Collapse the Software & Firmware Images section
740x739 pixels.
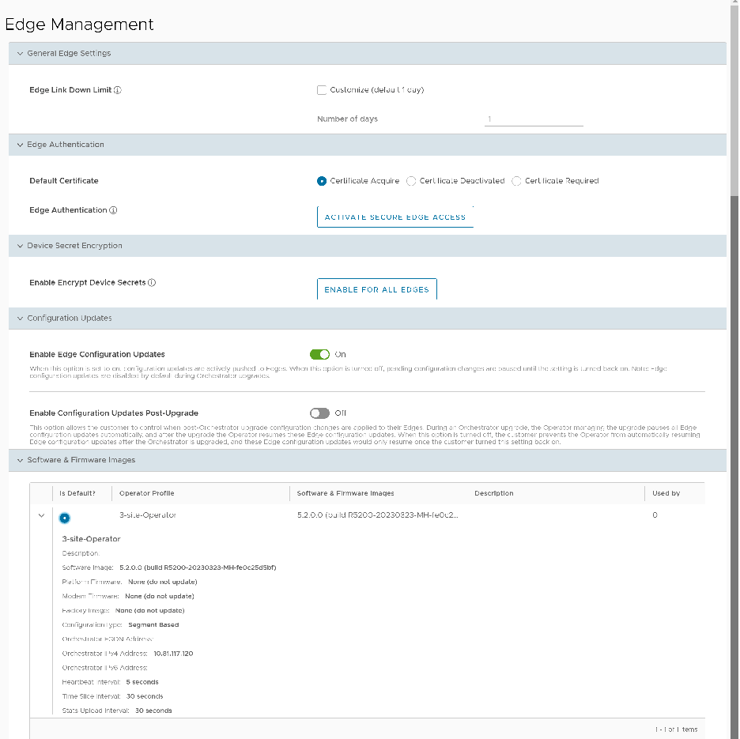[20, 460]
